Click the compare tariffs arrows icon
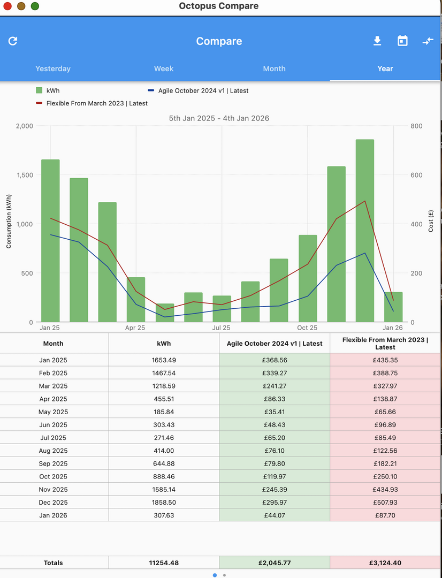 click(x=428, y=41)
